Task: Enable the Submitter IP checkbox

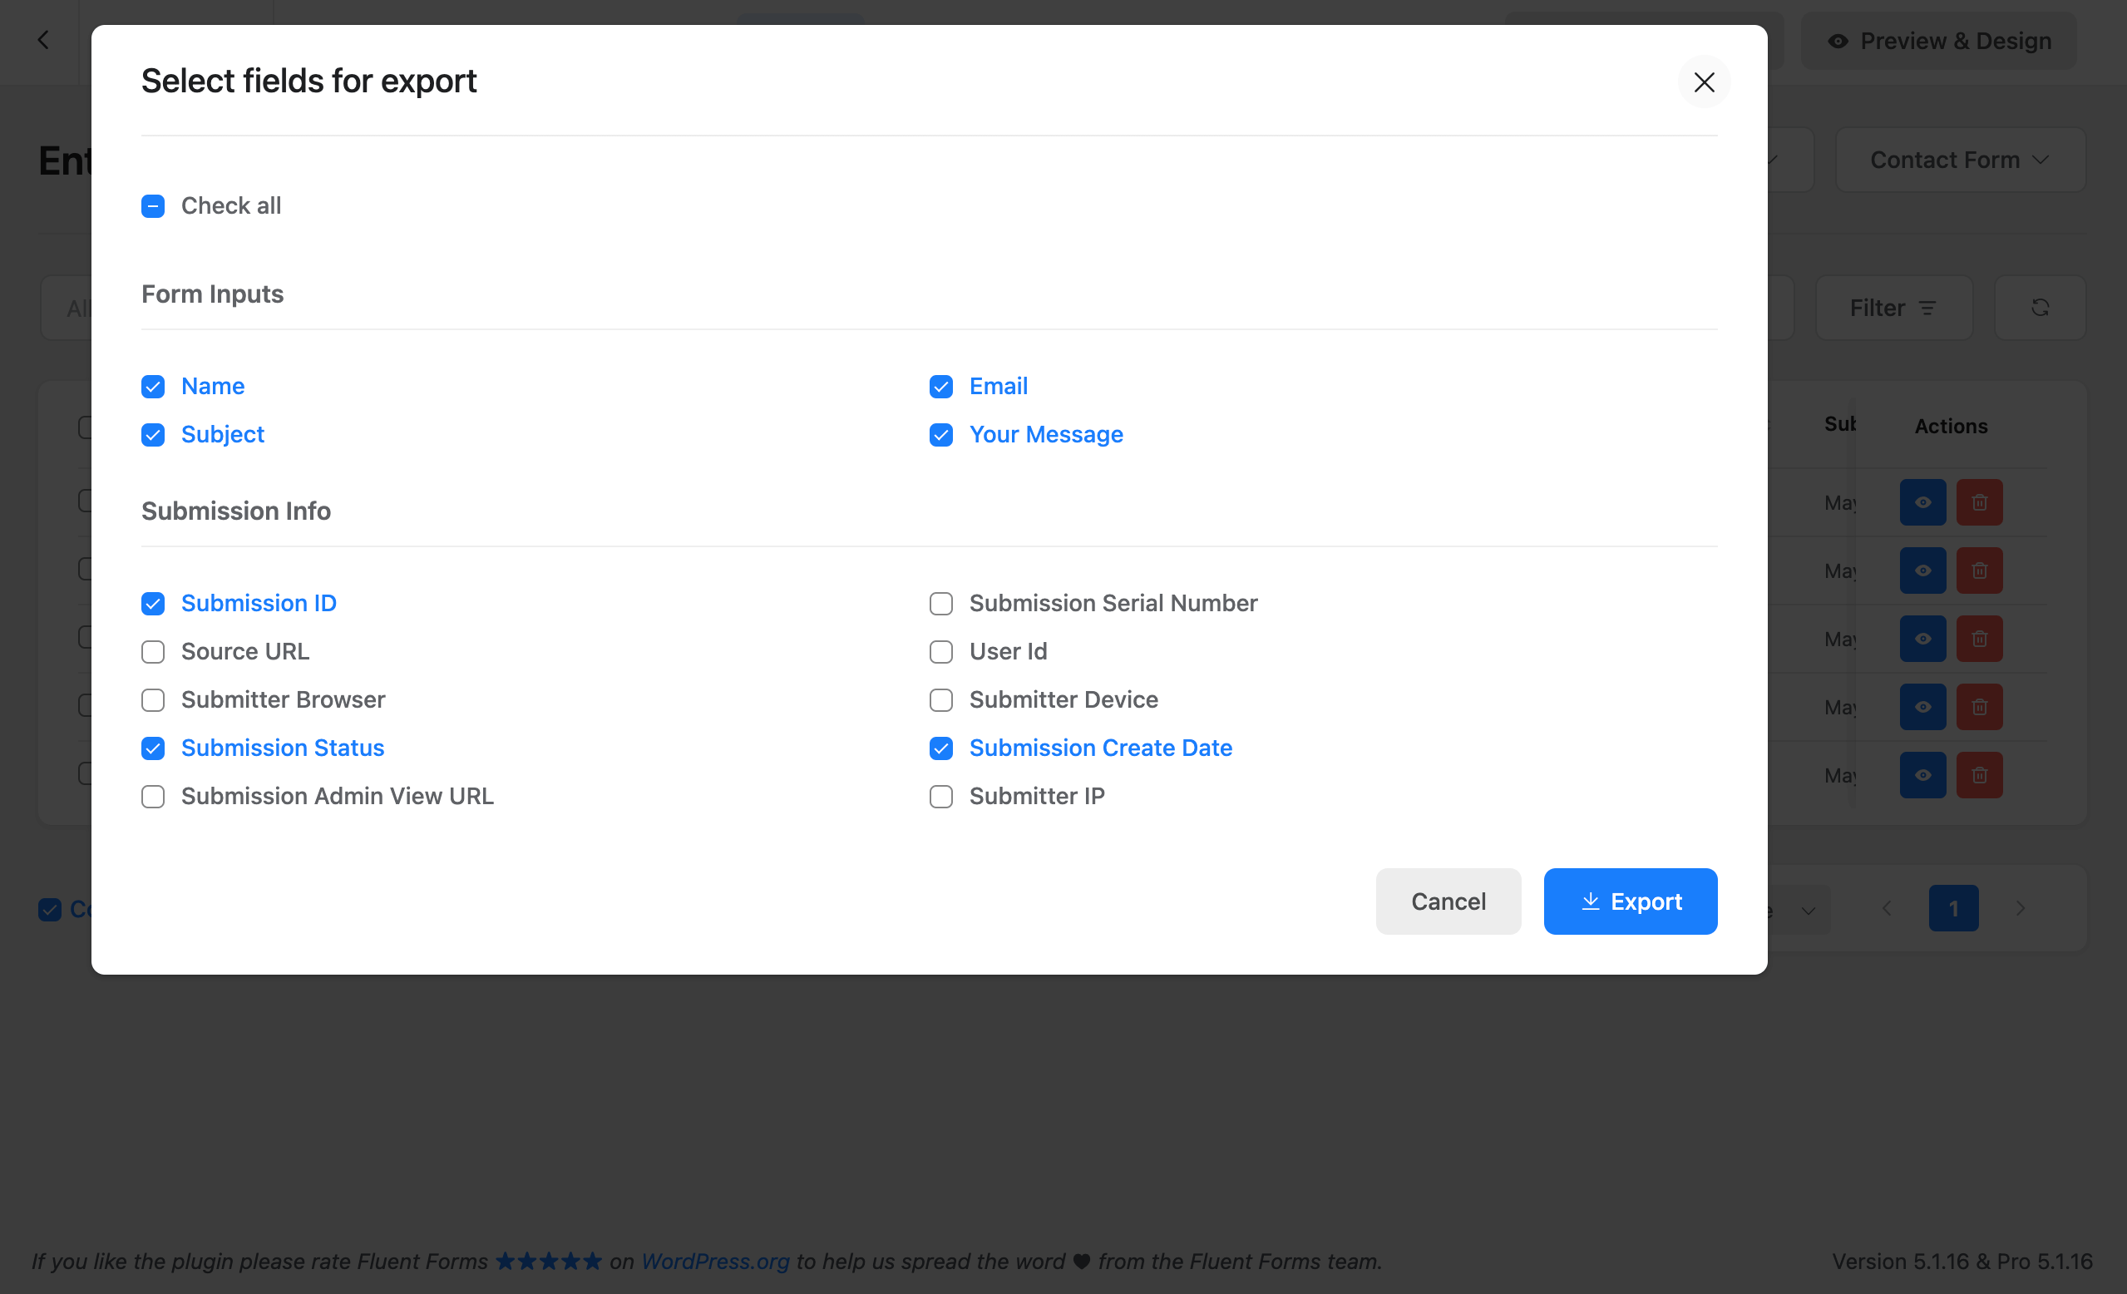Action: tap(941, 797)
